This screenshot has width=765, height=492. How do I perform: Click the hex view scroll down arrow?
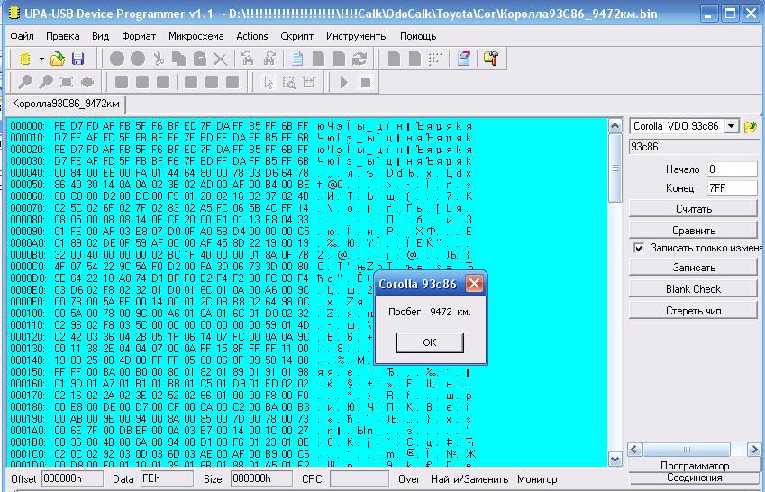click(615, 460)
